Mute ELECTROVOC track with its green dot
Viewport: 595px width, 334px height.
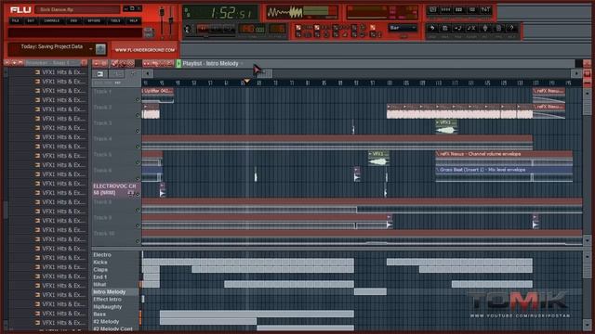tap(138, 194)
